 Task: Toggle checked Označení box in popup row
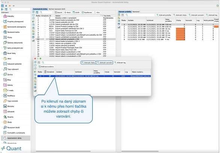pyautogui.click(x=50, y=76)
